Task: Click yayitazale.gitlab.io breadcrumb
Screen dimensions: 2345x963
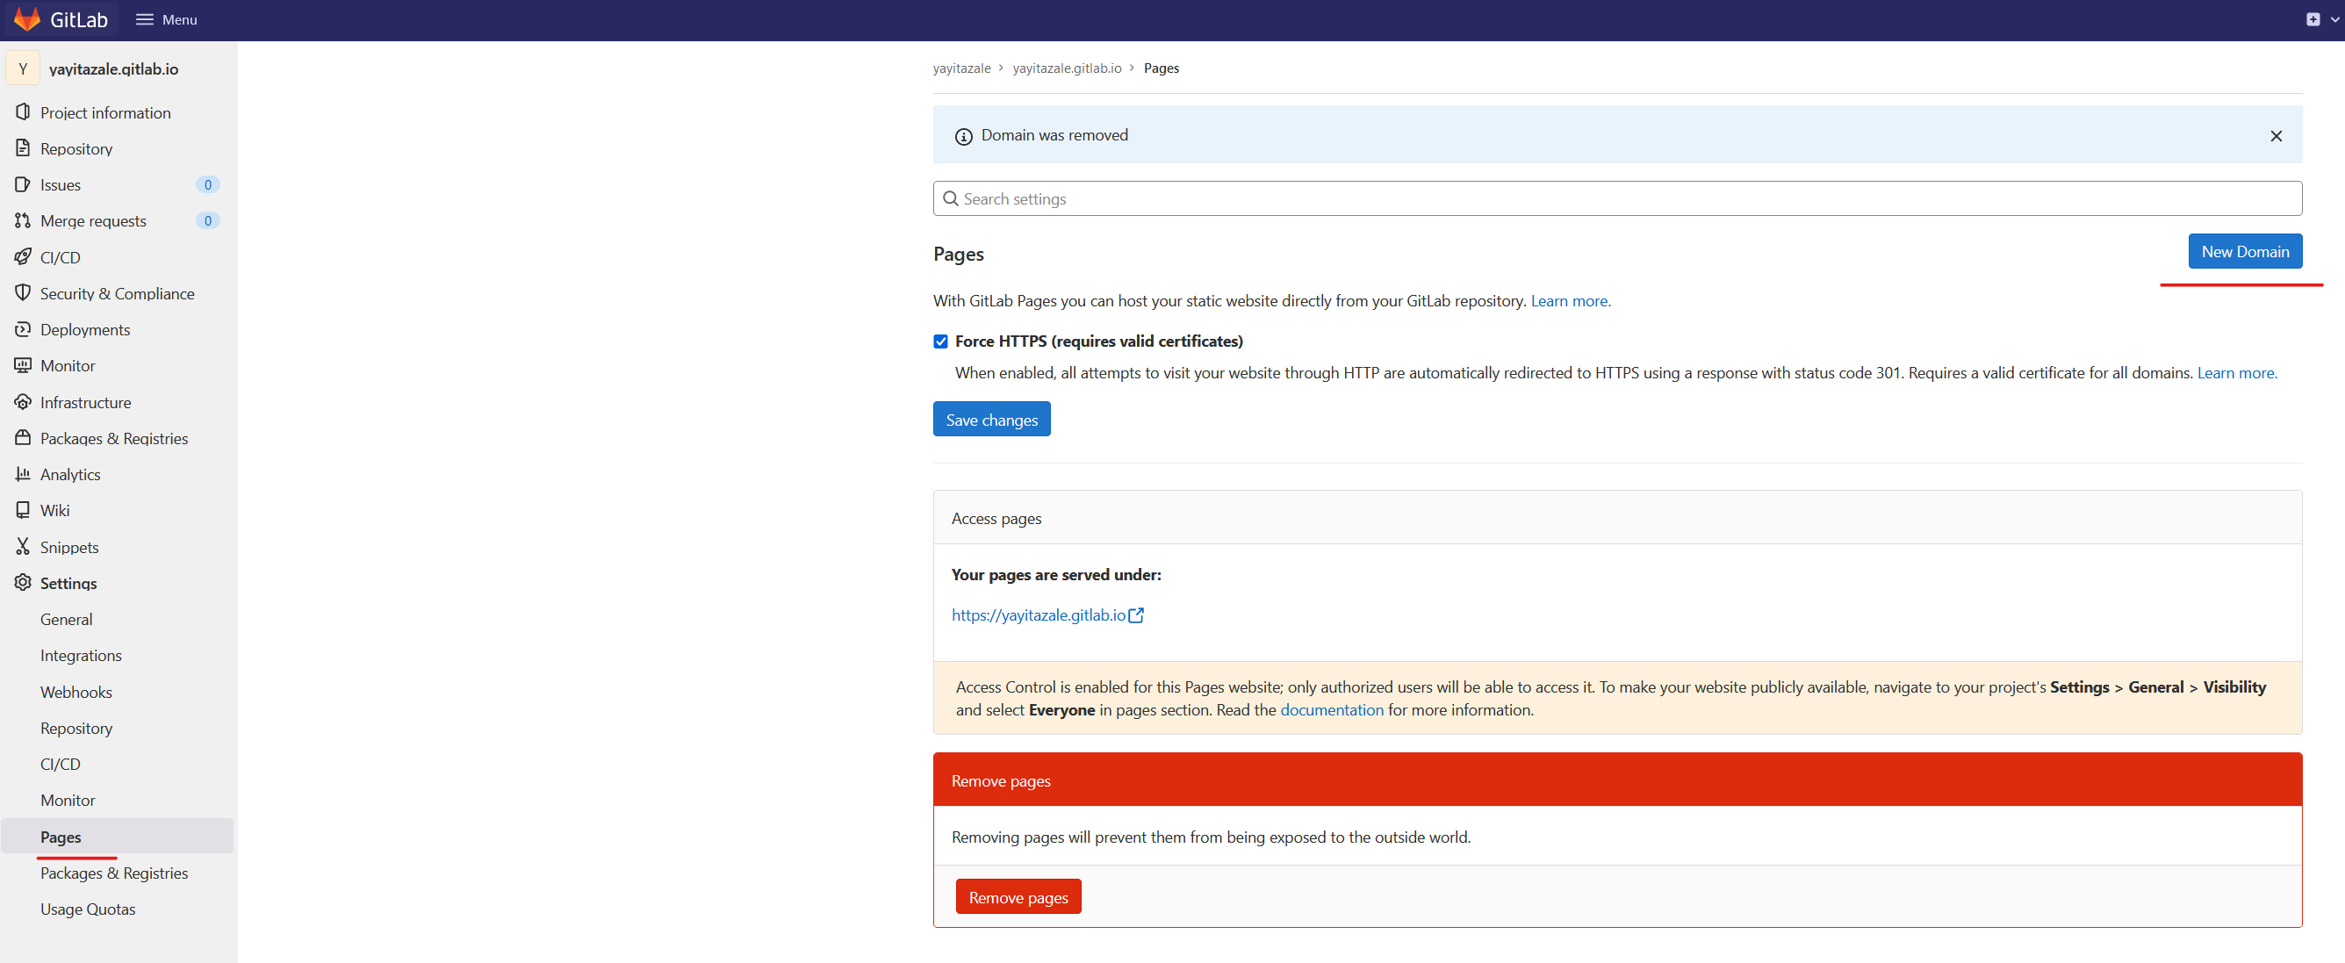Action: (x=1067, y=68)
